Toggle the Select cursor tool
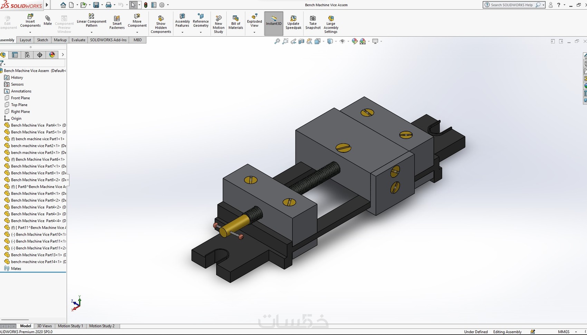Screen dimensions: 587x335 pos(133,5)
